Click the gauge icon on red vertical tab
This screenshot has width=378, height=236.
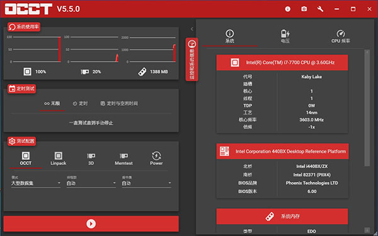pos(192,44)
